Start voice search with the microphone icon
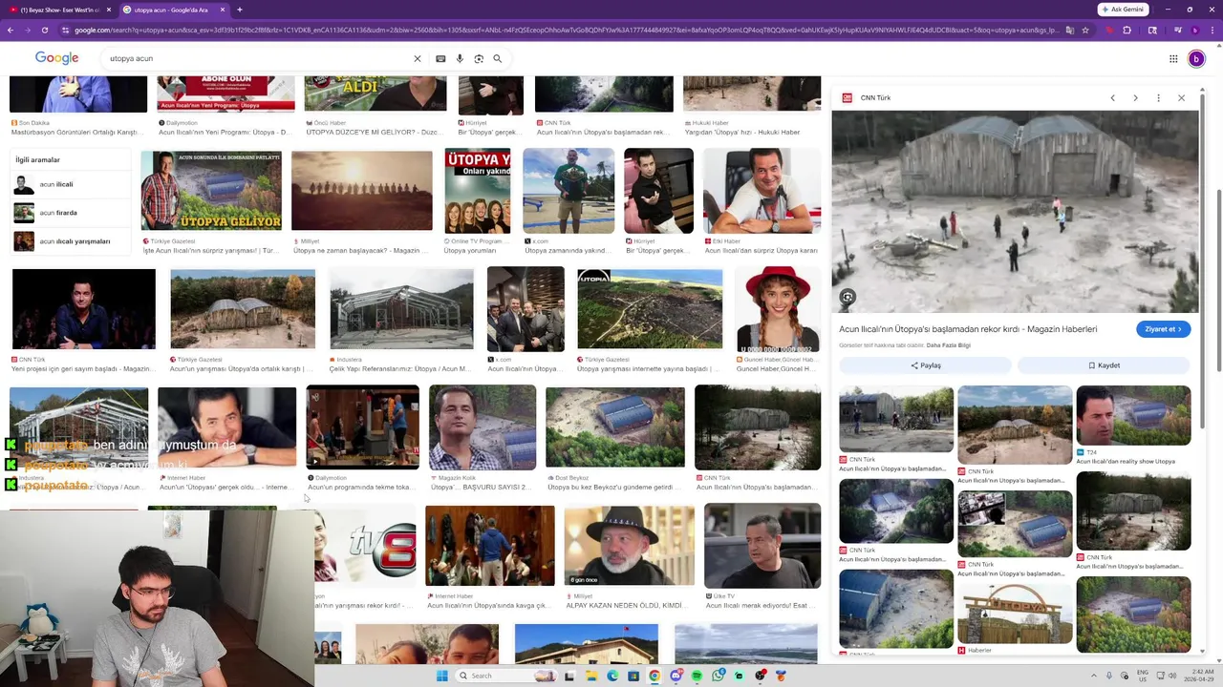Screen dimensions: 1223x687 point(460,59)
